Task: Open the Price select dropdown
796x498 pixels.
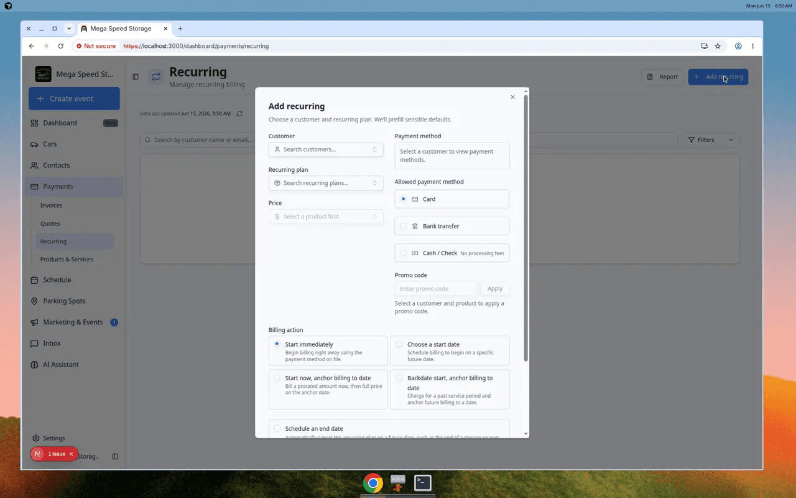Action: coord(326,217)
